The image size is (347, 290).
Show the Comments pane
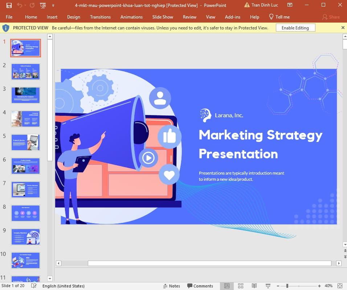pos(200,286)
